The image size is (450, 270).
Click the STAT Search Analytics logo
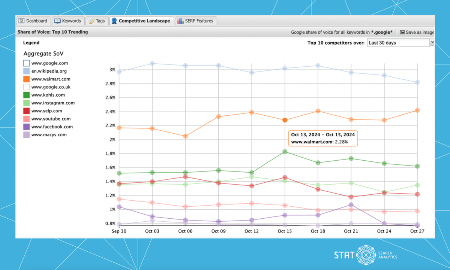[x=366, y=255]
